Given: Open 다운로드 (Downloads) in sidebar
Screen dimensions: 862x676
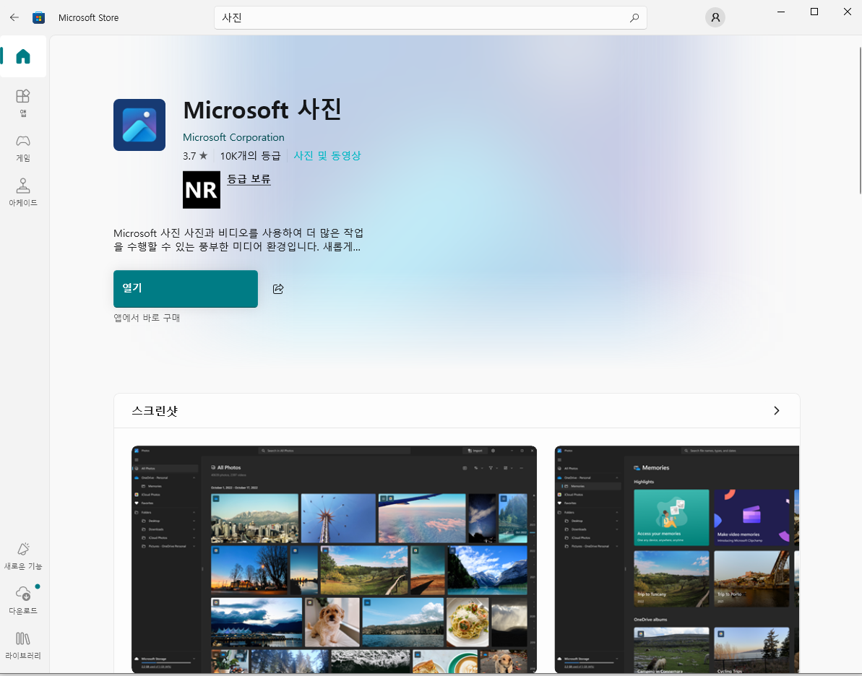Looking at the screenshot, I should tap(23, 600).
